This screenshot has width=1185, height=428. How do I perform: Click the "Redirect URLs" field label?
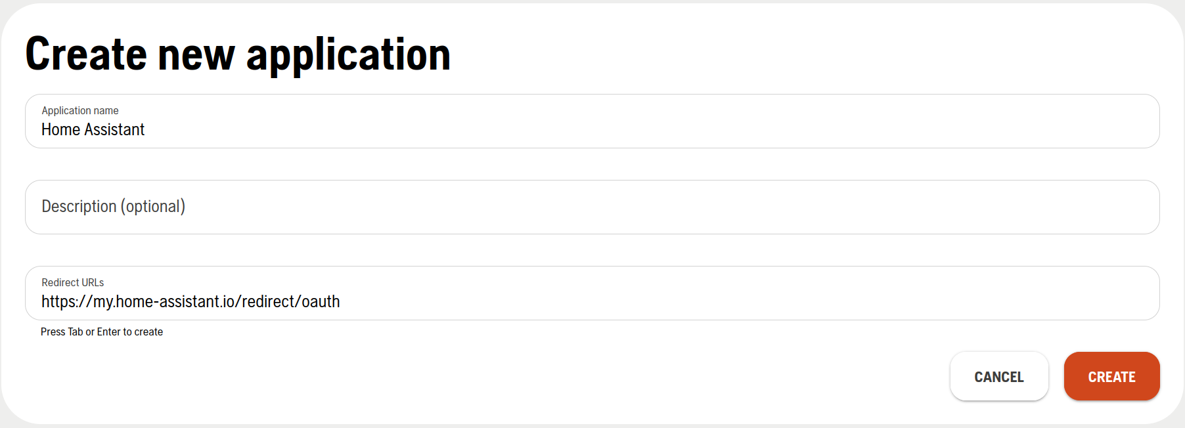(73, 282)
